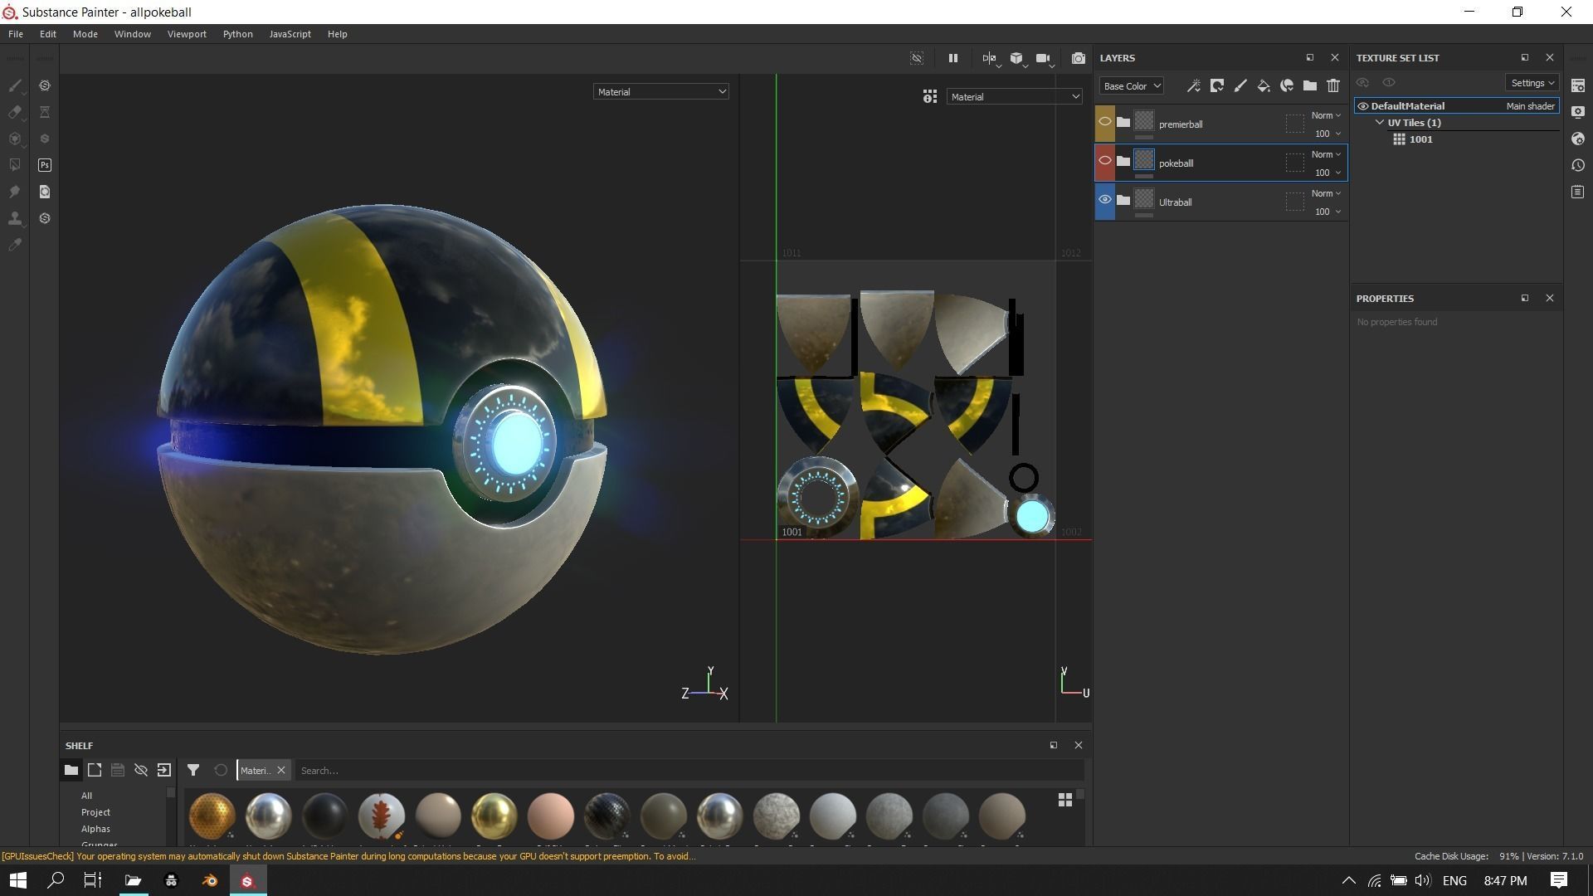Pick the orange leaf material sphere
1593x896 pixels.
(382, 815)
